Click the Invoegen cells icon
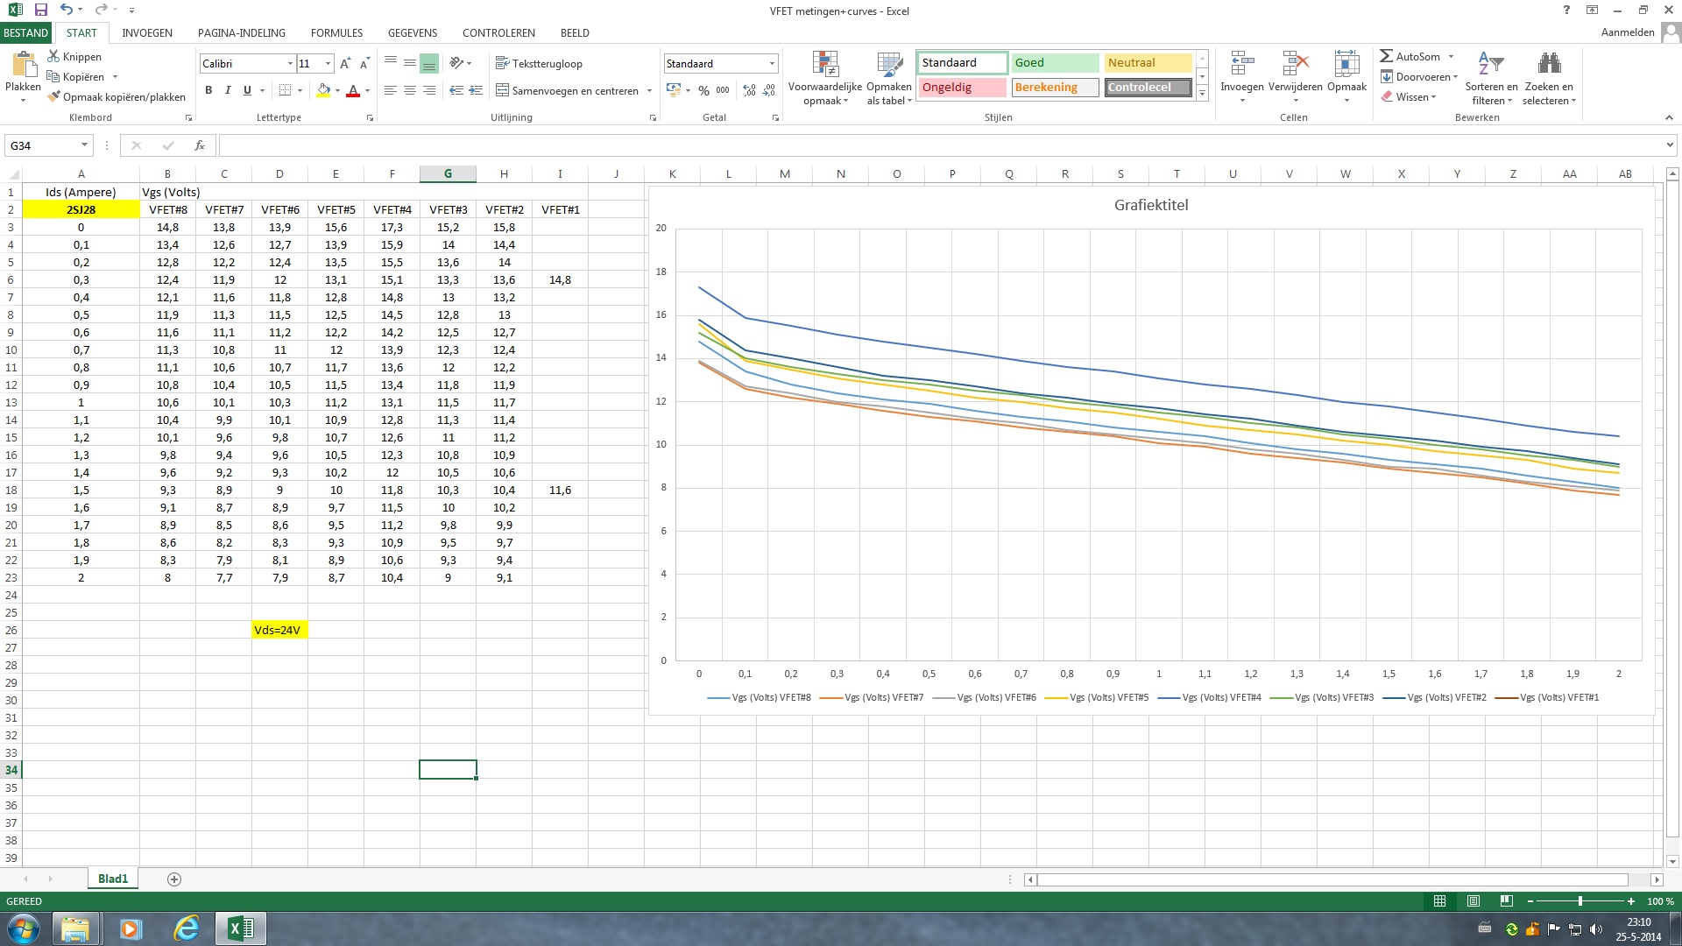This screenshot has width=1682, height=946. (x=1242, y=64)
